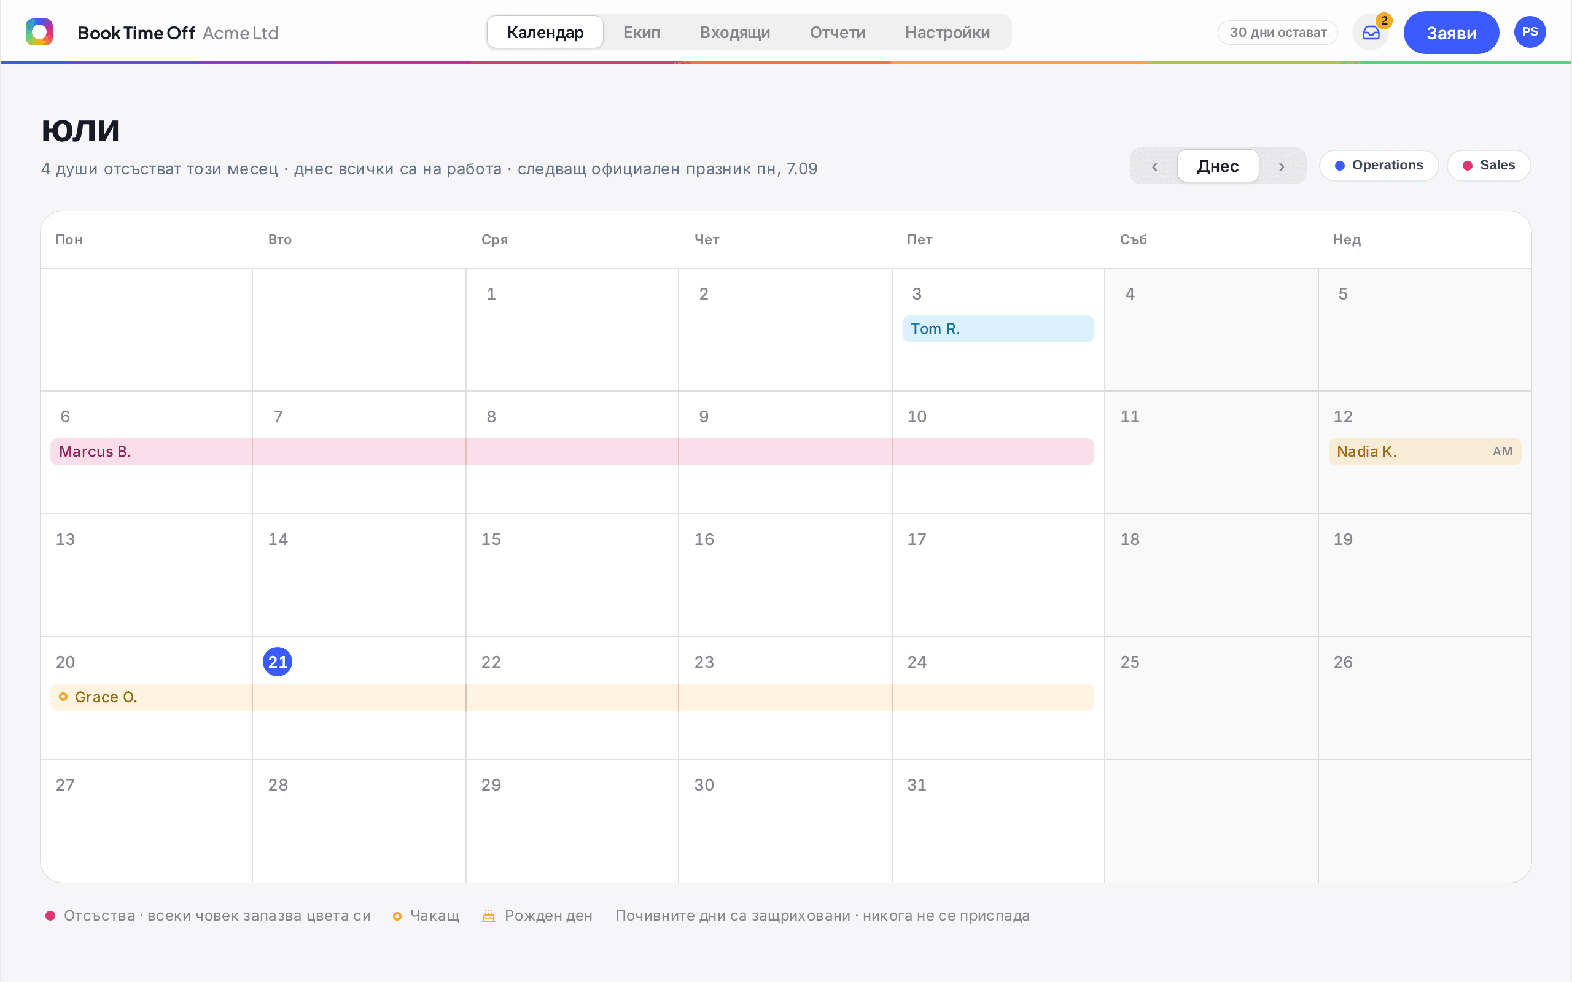1572x982 pixels.
Task: Select today's date 21 in calendar
Action: 278,662
